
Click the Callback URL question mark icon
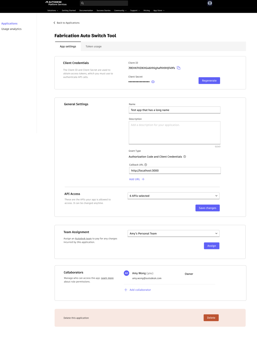pyautogui.click(x=146, y=165)
